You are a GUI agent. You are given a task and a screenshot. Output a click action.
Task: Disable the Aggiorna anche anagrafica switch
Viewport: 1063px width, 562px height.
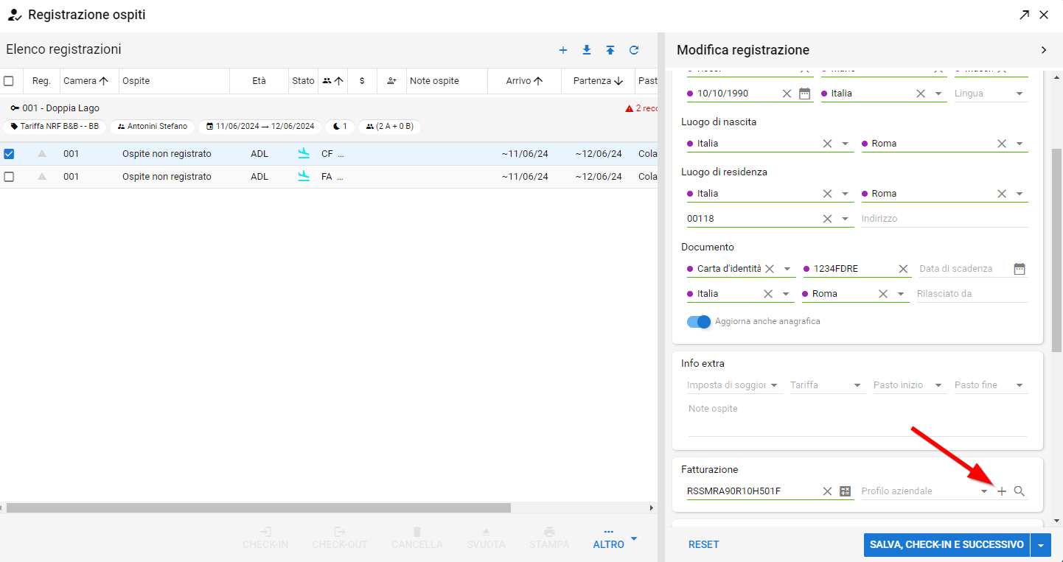[699, 322]
